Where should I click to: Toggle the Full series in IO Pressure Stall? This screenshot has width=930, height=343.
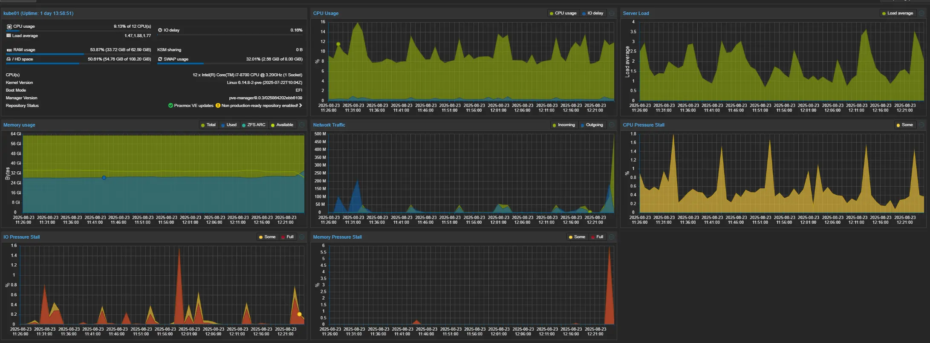pos(288,237)
